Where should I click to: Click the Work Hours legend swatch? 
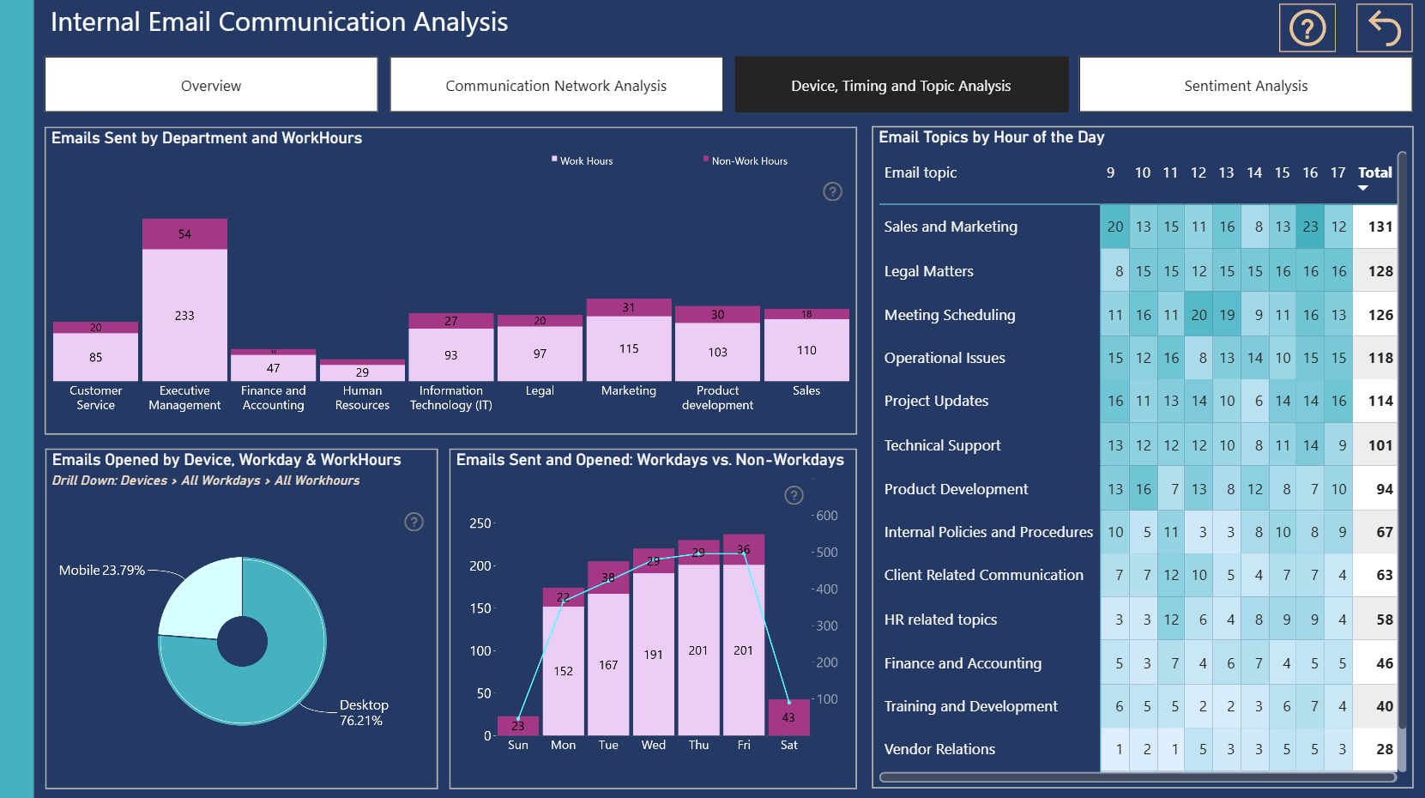555,159
